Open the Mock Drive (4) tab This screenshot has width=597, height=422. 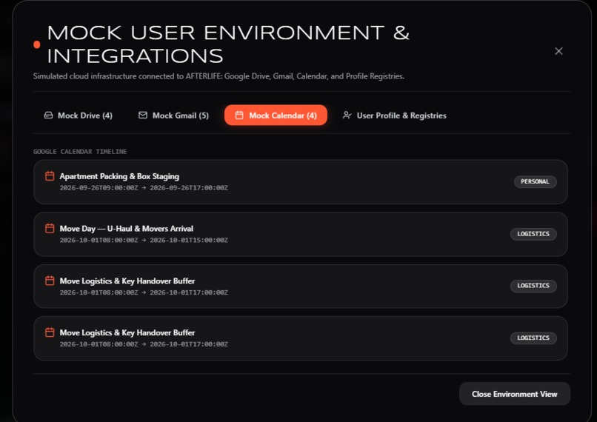point(78,115)
